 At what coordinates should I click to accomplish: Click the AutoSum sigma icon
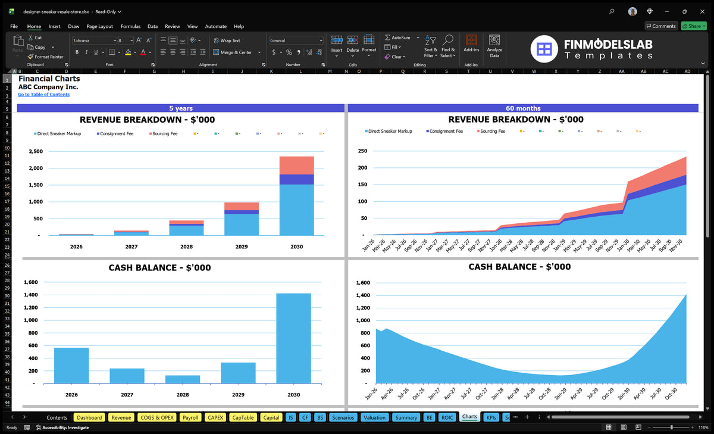click(387, 38)
